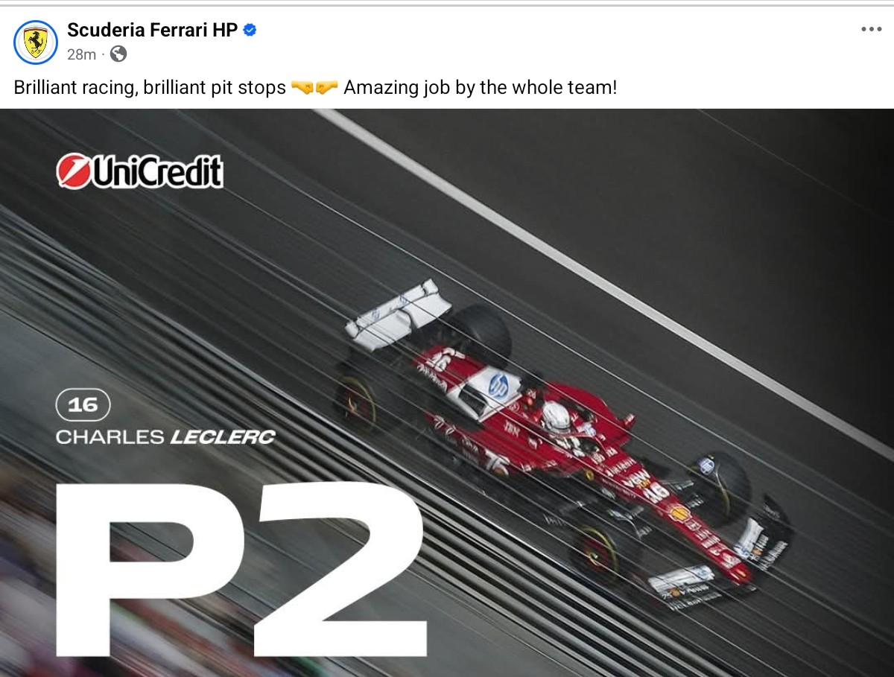The height and width of the screenshot is (677, 894).
Task: Click the number 16 driver badge
Action: (83, 405)
